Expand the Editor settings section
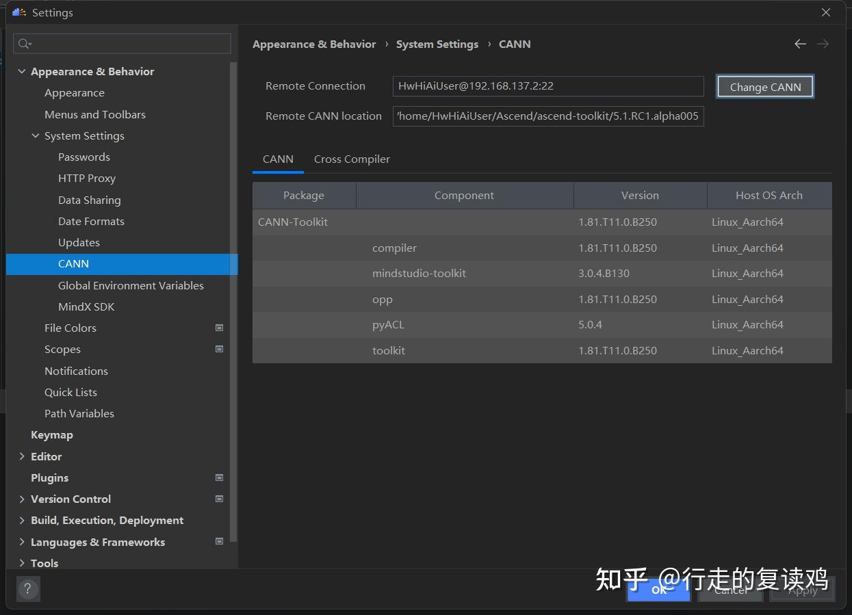The height and width of the screenshot is (615, 852). pos(22,456)
